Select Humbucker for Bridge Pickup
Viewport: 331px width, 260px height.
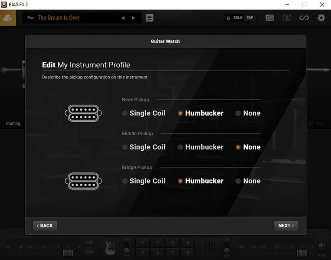coord(200,181)
